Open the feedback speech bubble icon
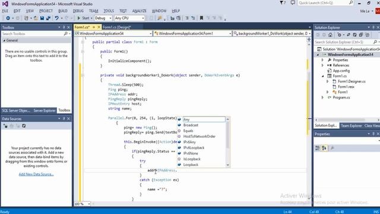Viewport: 380px width, 214px height. (293, 3)
